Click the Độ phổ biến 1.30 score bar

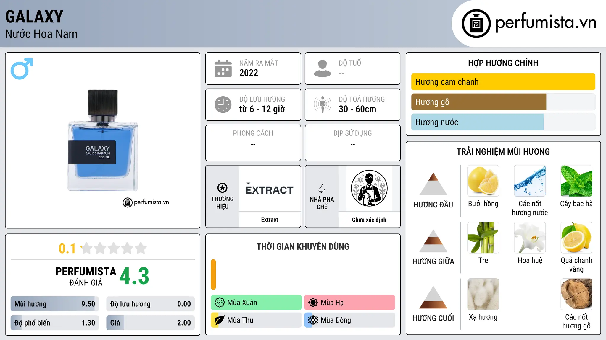pos(55,323)
